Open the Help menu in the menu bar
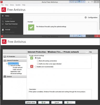100x105 pixels. [24, 5]
